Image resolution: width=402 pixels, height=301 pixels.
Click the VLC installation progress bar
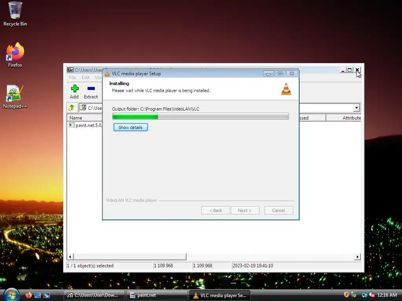pos(201,116)
